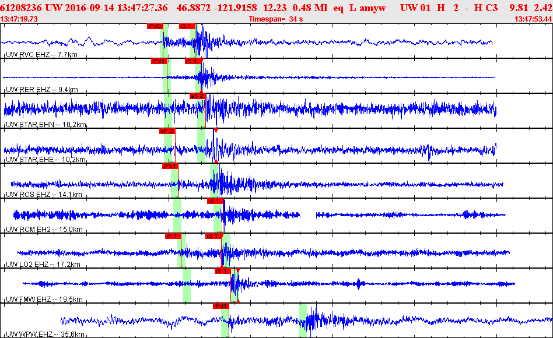Image resolution: width=553 pixels, height=338 pixels.
Task: Click the UW RER EHZ -- 9.4km station label
Action: 42,90
